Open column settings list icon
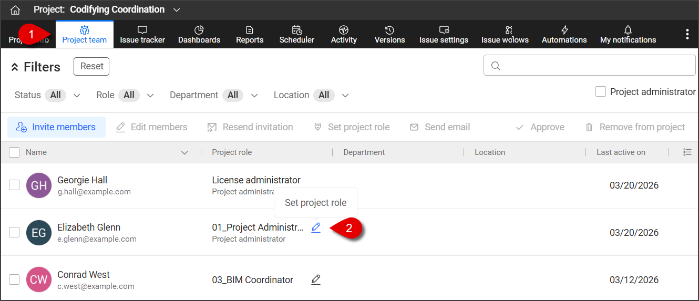 pos(687,152)
